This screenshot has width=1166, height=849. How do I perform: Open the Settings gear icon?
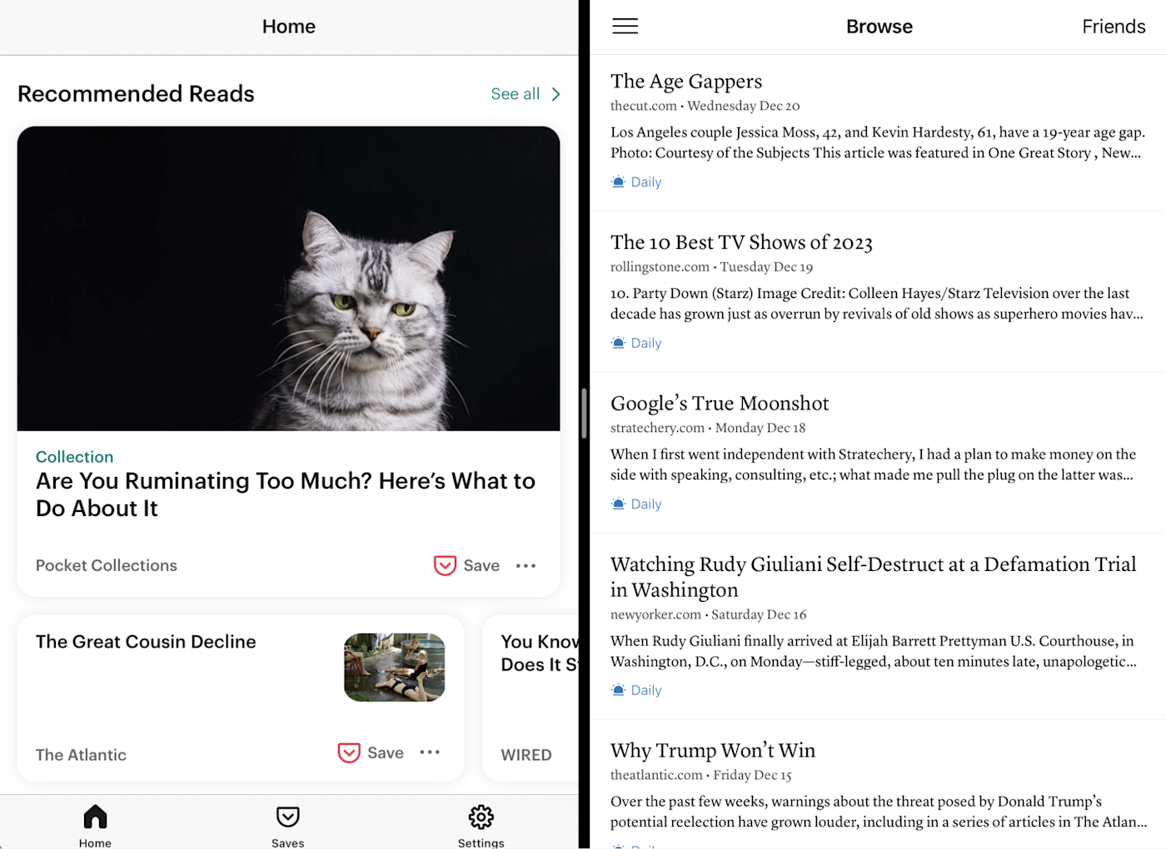[481, 817]
